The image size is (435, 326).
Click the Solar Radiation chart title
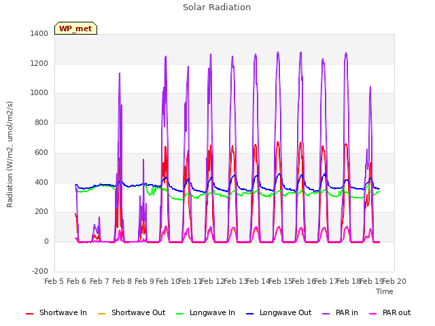click(x=217, y=7)
